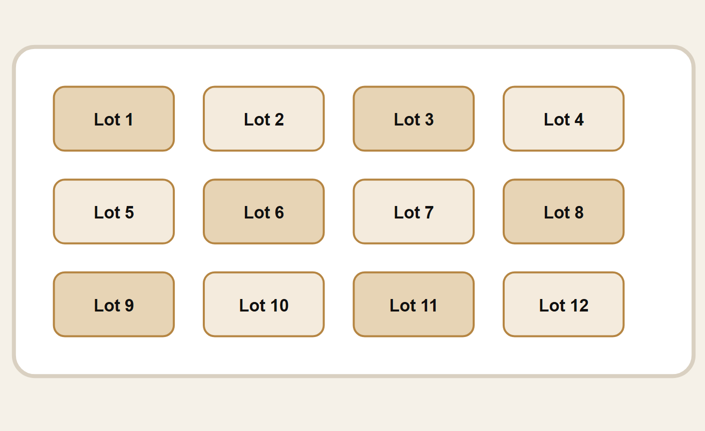Click the Lot 10 tile
Image resolution: width=705 pixels, height=431 pixels.
point(264,304)
